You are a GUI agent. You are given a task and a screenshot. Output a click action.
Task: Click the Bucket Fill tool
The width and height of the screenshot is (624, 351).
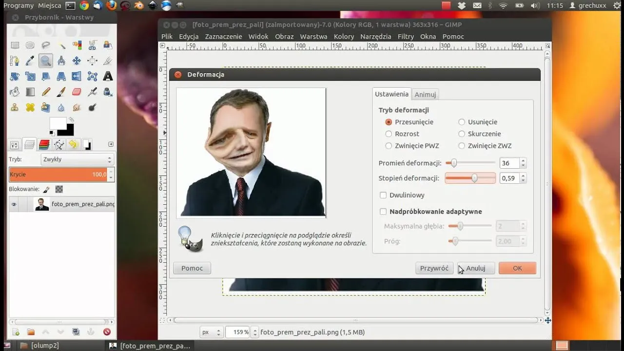(15, 92)
